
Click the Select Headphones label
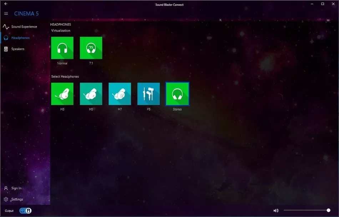click(x=65, y=76)
